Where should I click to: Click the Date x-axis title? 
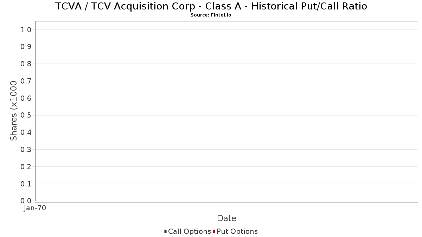point(226,218)
